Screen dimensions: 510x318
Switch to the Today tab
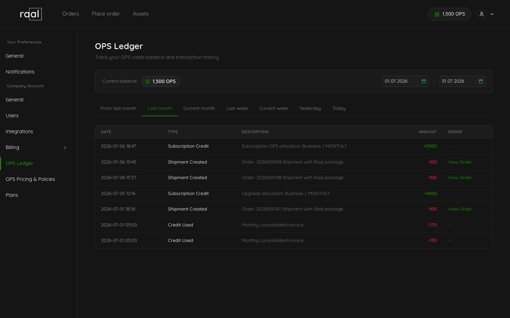pyautogui.click(x=339, y=108)
